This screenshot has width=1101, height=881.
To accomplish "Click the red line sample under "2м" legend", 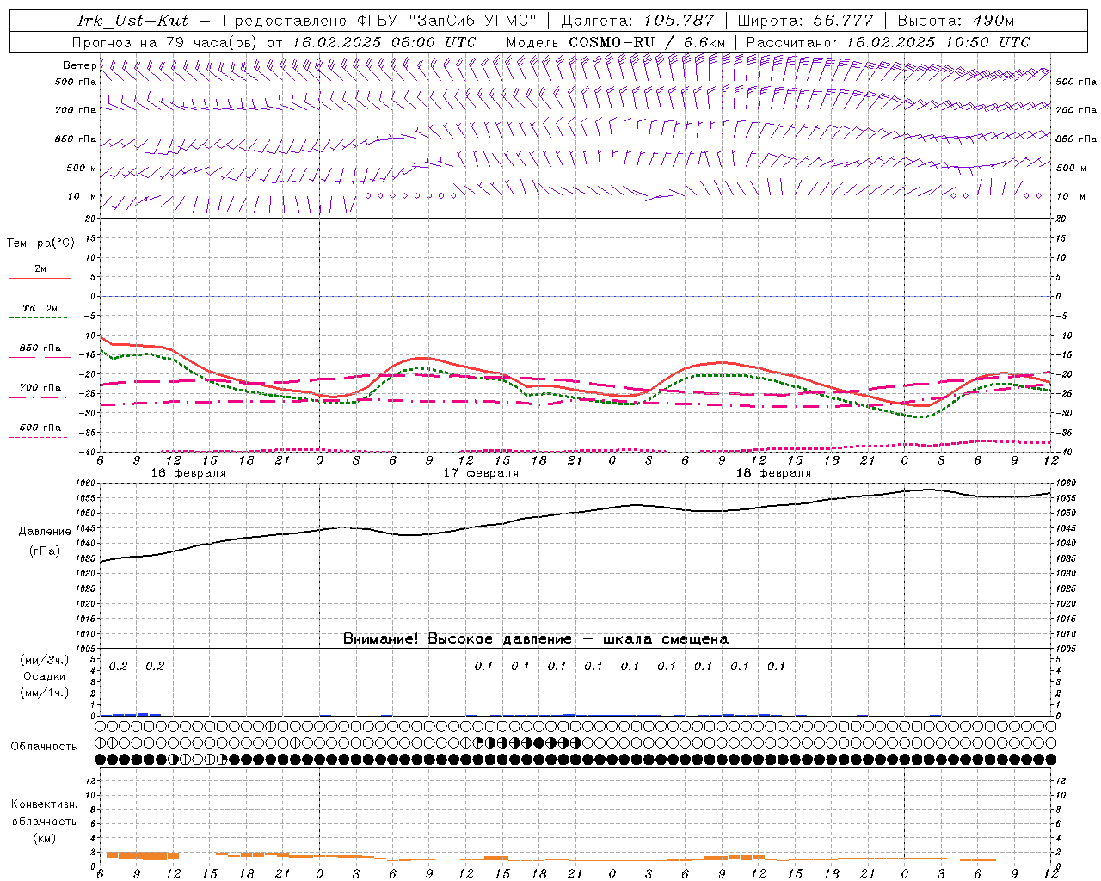I will (40, 278).
